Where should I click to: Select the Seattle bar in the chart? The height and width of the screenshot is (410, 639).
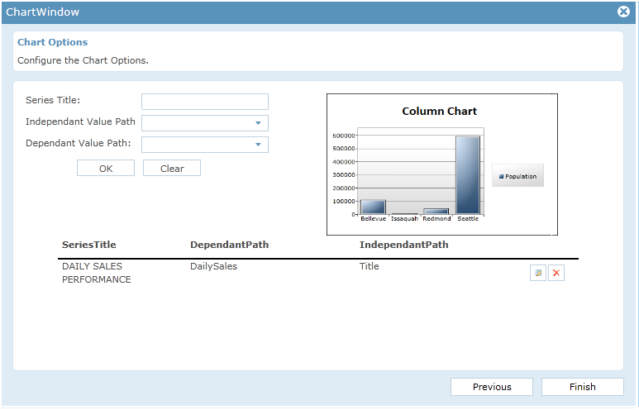click(467, 175)
